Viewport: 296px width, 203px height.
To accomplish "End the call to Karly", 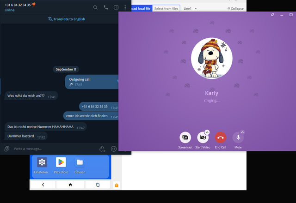I will coord(221,137).
